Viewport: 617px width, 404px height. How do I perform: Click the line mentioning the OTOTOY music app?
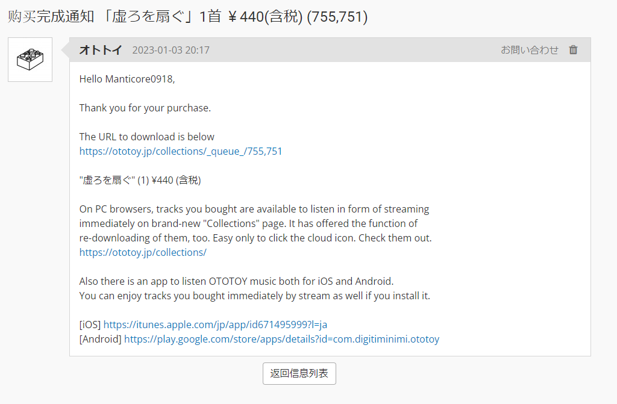[236, 281]
